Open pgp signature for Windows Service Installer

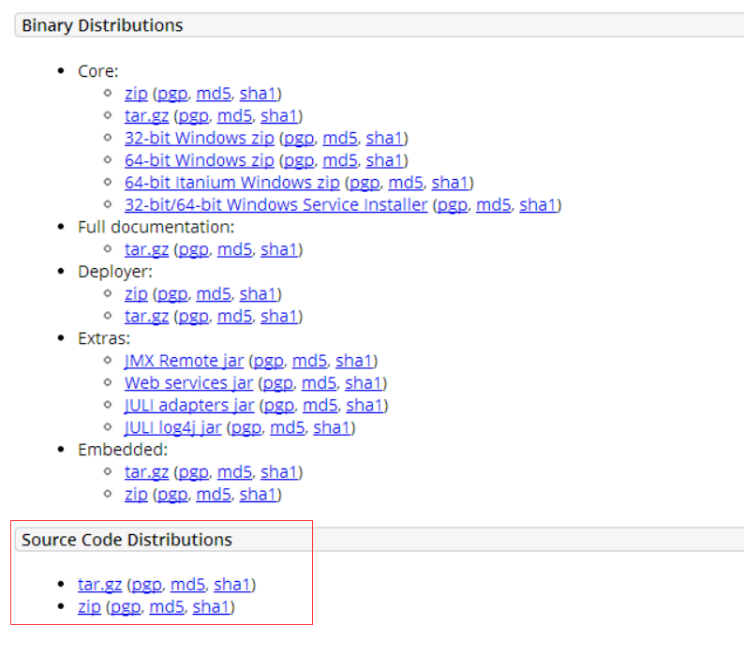pos(452,205)
